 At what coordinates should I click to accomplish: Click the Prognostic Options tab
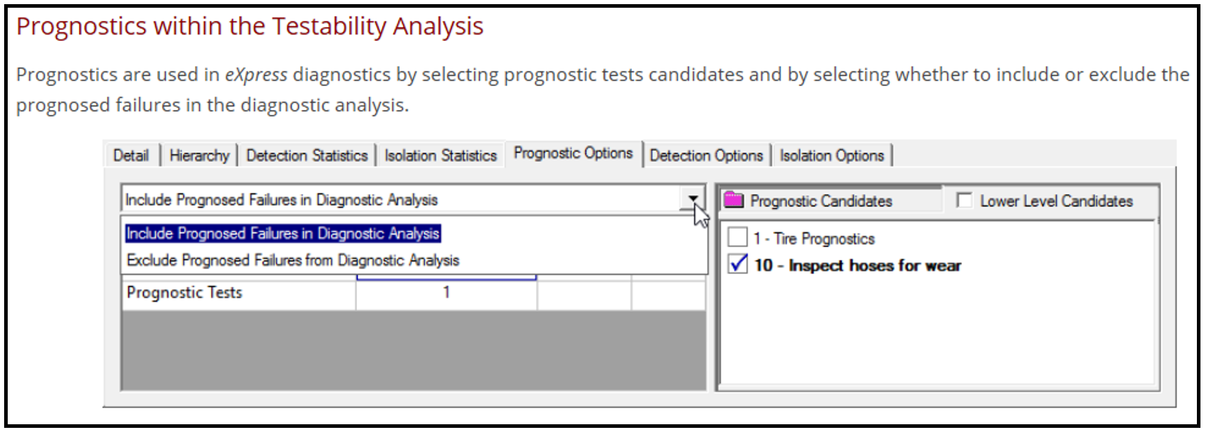tap(573, 153)
